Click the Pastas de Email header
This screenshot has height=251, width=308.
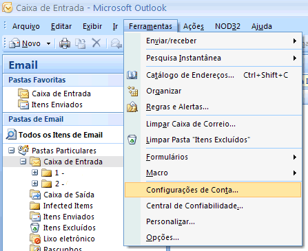(63, 119)
